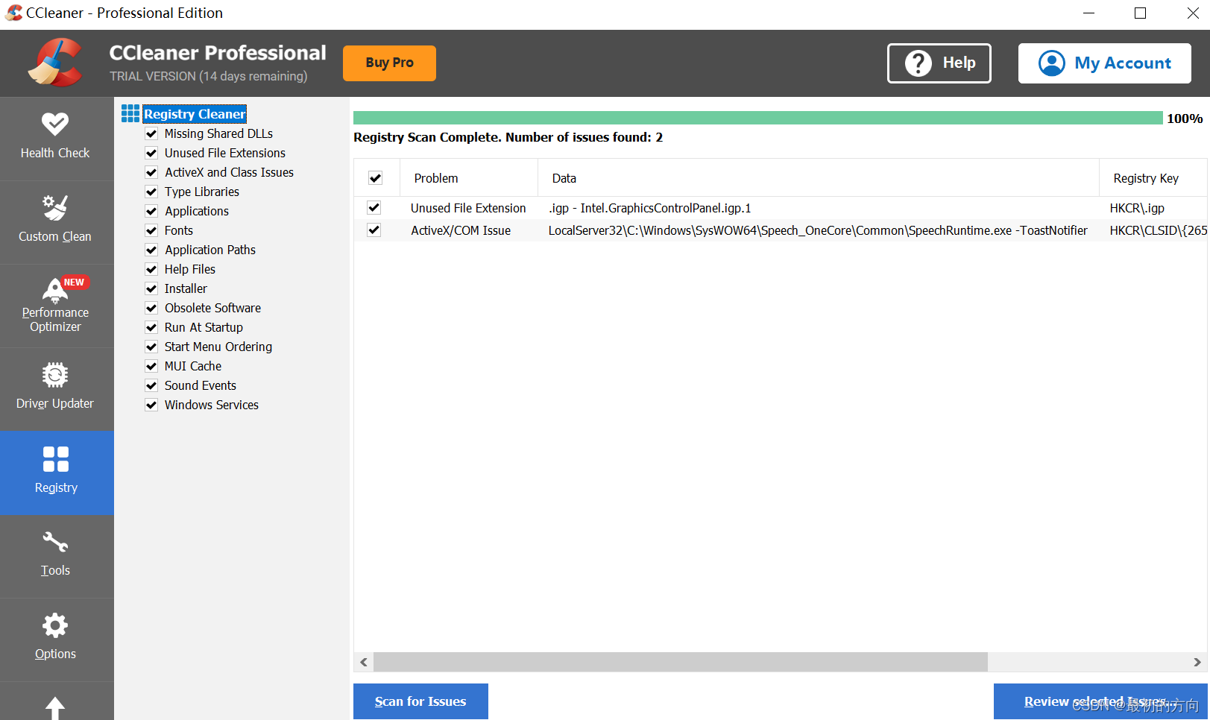This screenshot has height=720, width=1210.
Task: Click the "Run At Startup" label
Action: [204, 327]
